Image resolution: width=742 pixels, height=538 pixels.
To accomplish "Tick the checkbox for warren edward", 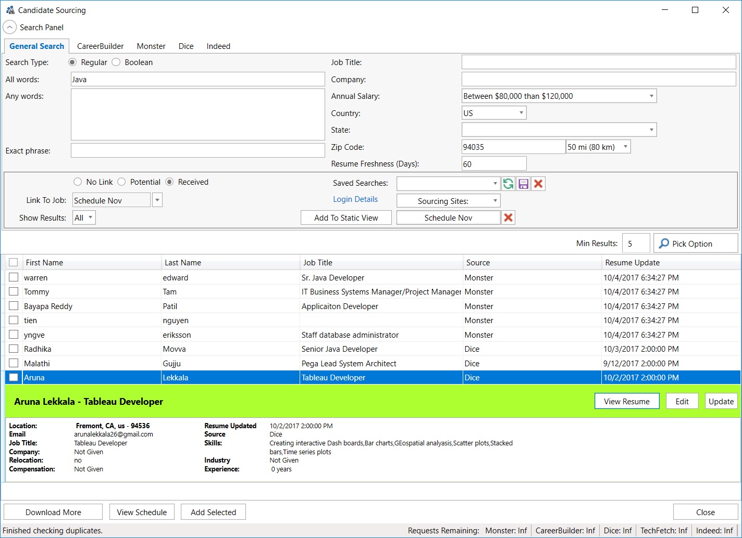I will [x=14, y=277].
